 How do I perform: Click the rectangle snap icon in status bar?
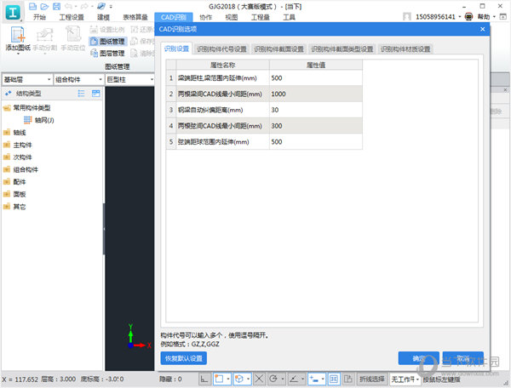219,379
